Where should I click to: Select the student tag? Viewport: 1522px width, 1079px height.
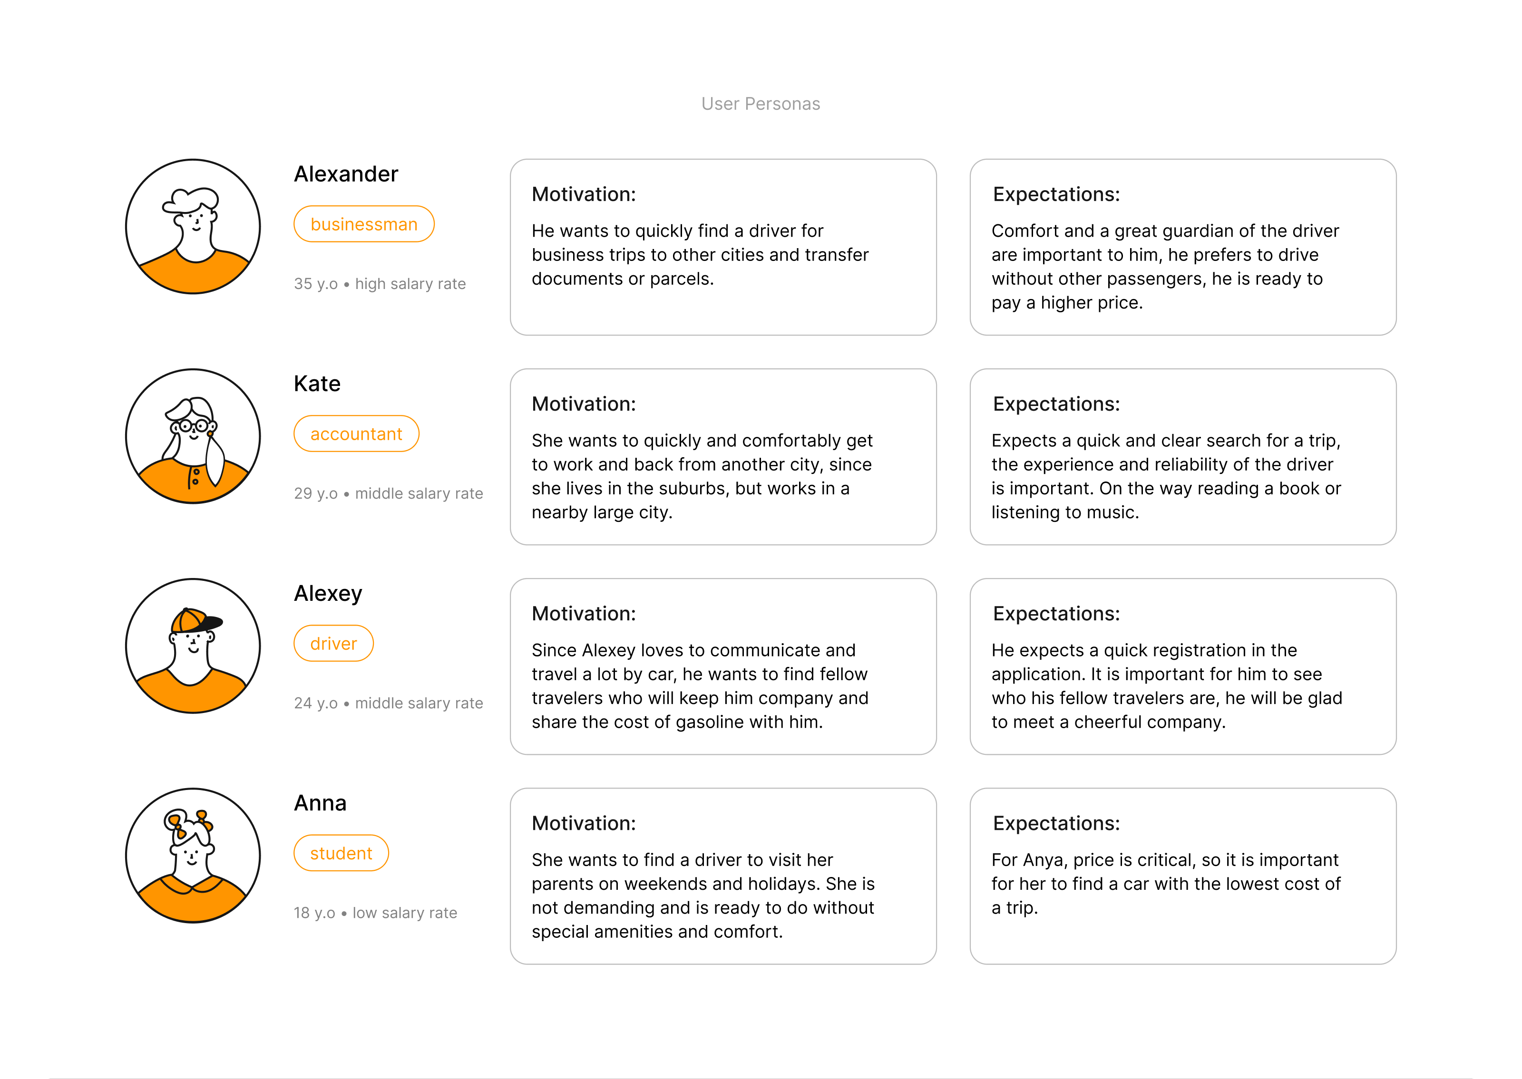point(341,853)
